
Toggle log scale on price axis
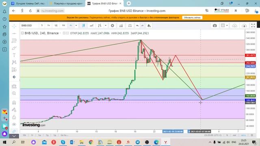tap(234, 135)
